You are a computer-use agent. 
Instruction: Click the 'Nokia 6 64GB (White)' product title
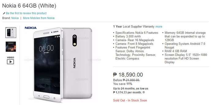click(29, 6)
